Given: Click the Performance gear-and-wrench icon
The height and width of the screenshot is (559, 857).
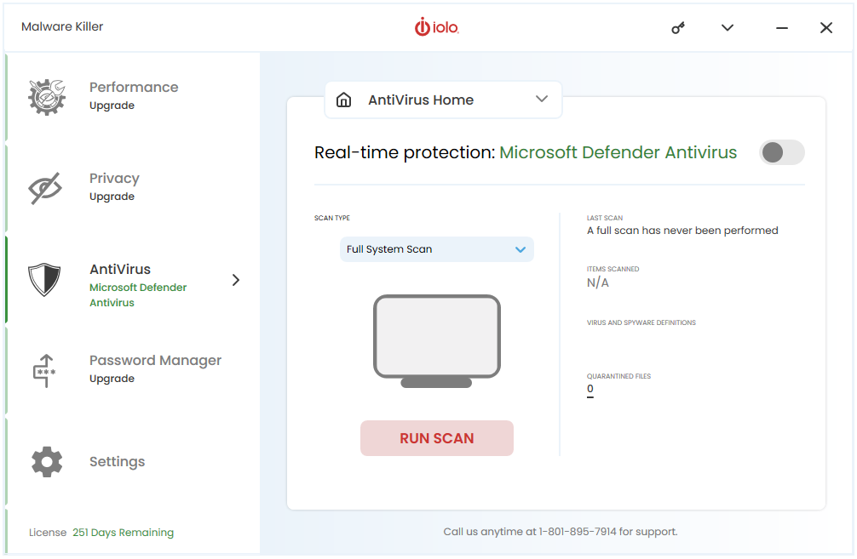Looking at the screenshot, I should pos(47,97).
